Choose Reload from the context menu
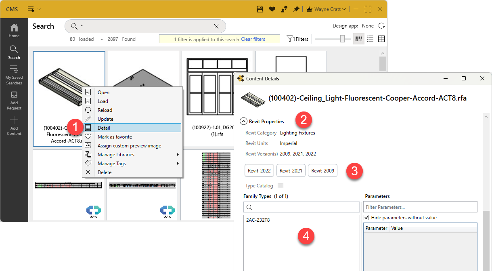This screenshot has height=271, width=492. pyautogui.click(x=133, y=110)
